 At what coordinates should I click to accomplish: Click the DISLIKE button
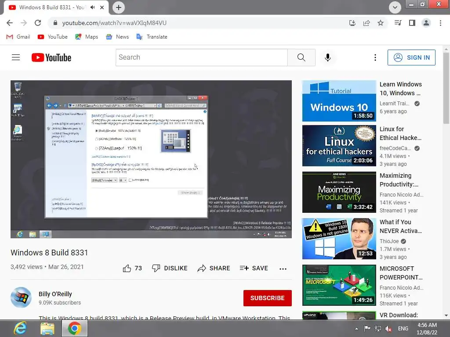tap(170, 268)
